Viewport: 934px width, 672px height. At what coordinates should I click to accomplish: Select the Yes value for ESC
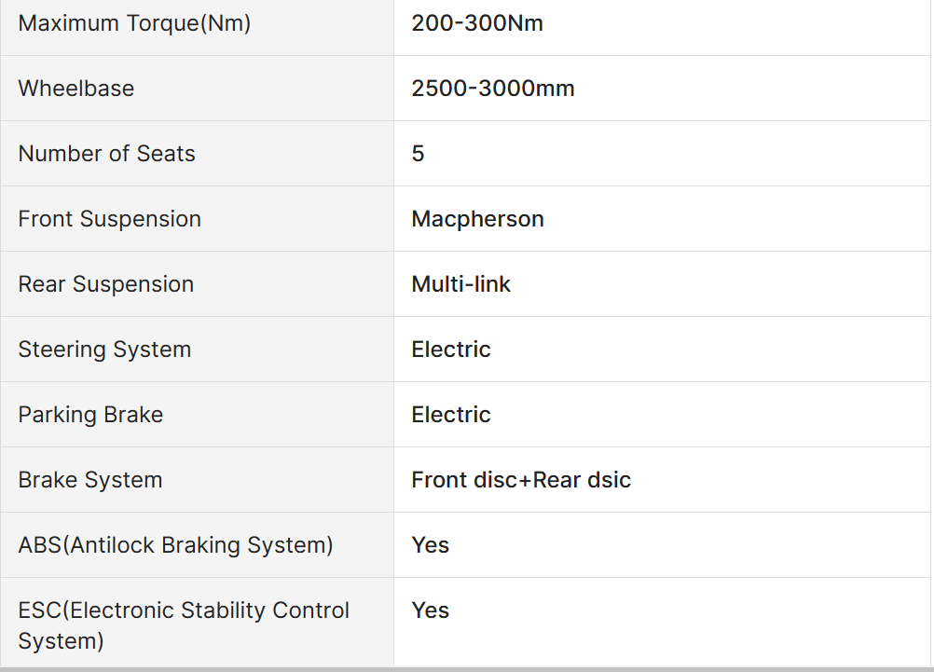point(430,610)
